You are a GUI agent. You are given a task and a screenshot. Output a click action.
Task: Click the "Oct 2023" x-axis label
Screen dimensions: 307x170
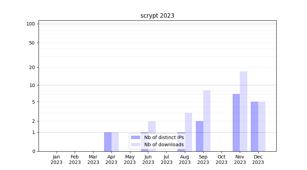221,159
